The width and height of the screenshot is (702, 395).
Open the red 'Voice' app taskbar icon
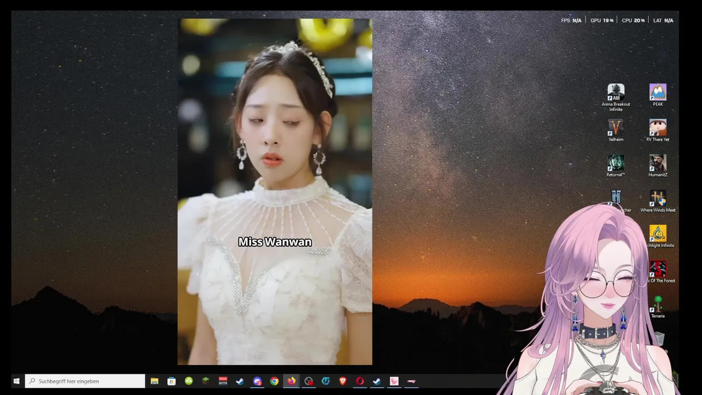click(x=223, y=381)
